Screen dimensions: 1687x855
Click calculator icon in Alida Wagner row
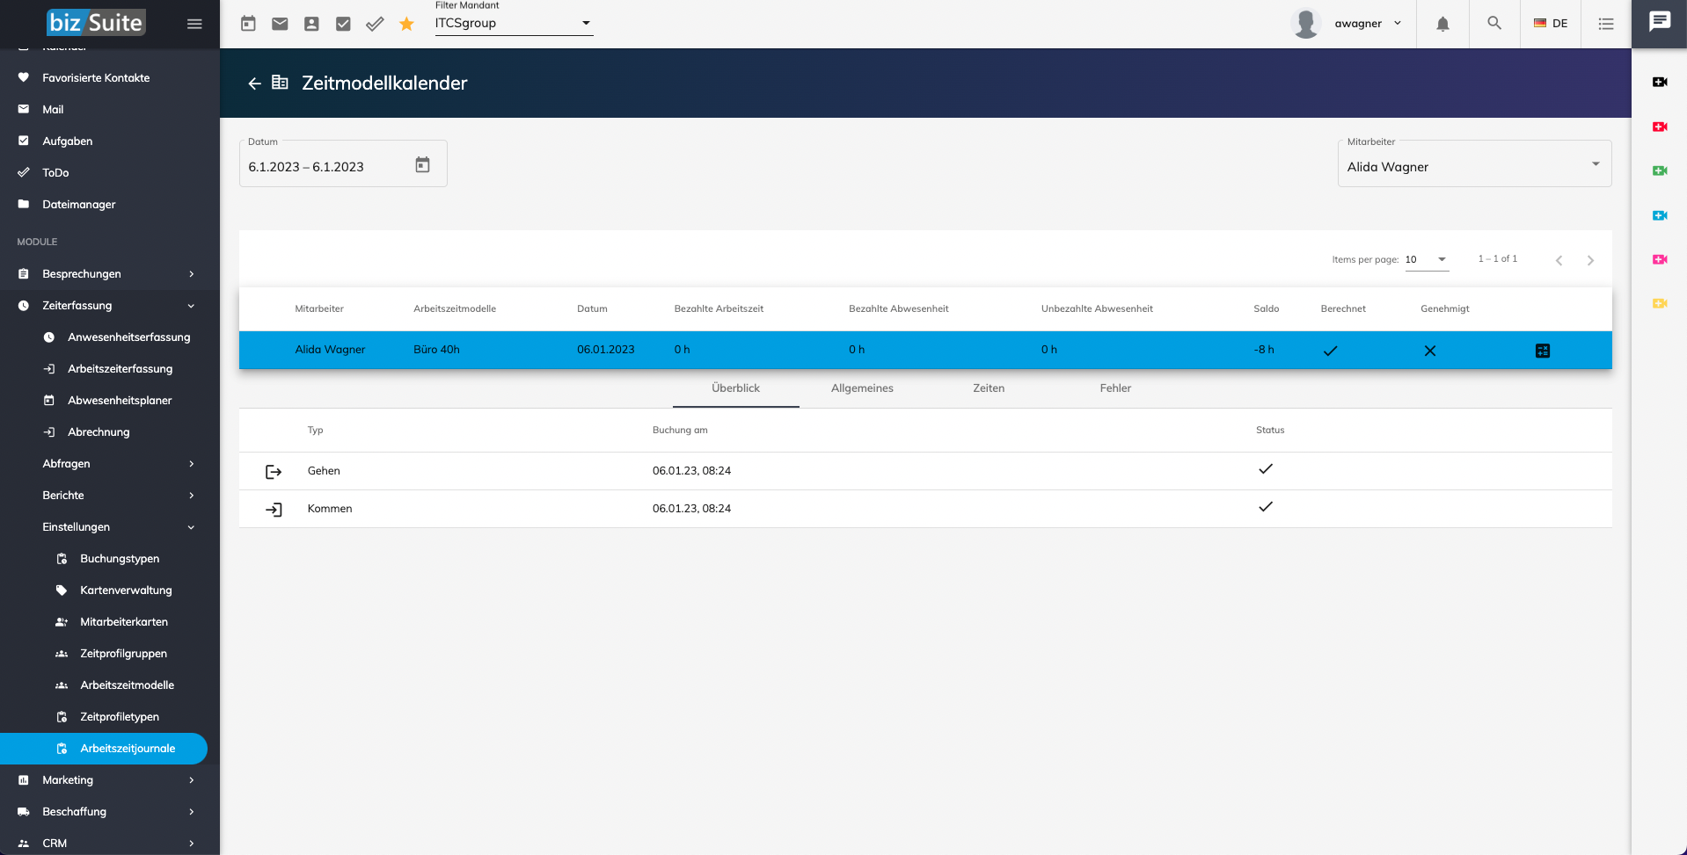click(x=1542, y=351)
